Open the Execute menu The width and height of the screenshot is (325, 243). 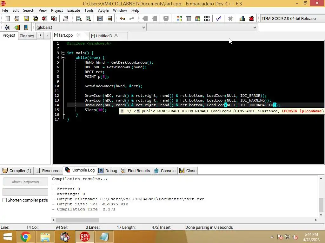74,10
